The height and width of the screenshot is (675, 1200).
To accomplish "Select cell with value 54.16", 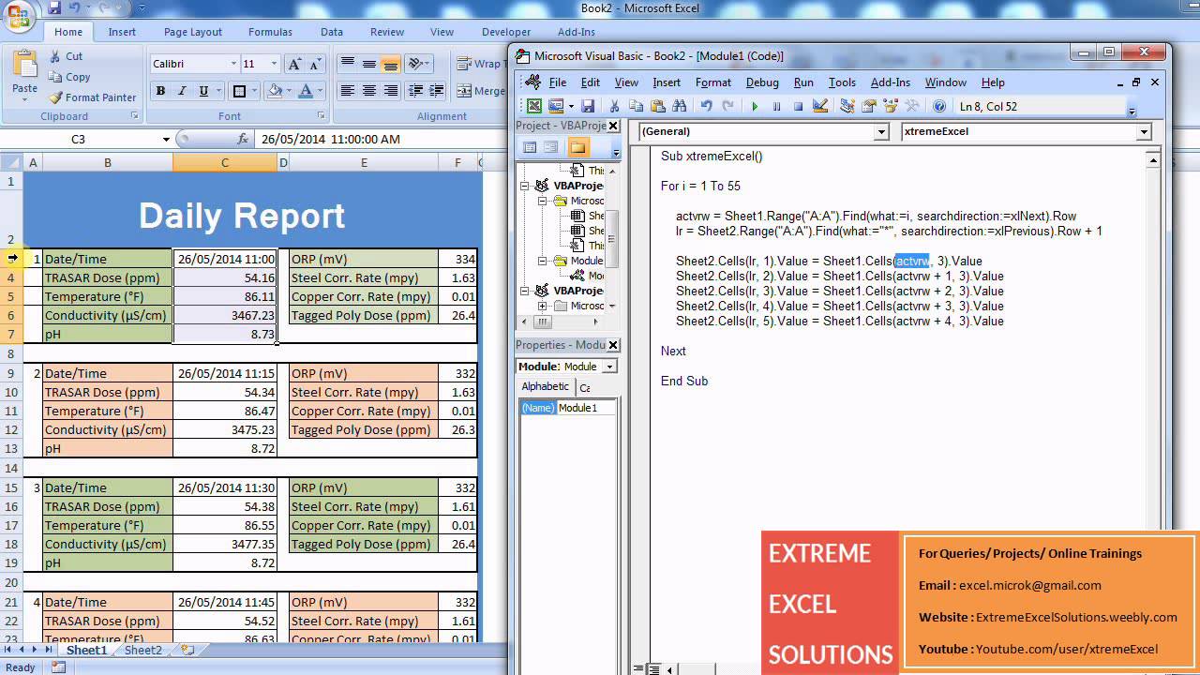I will pyautogui.click(x=225, y=277).
